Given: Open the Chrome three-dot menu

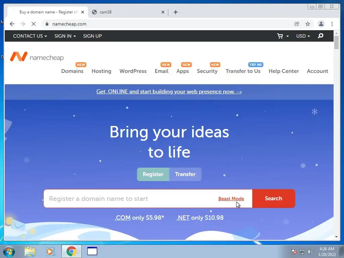Looking at the screenshot, I should [x=332, y=24].
